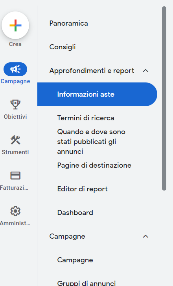Open Strumenti tools icon
Screen dimensions: 173x286
(15, 140)
